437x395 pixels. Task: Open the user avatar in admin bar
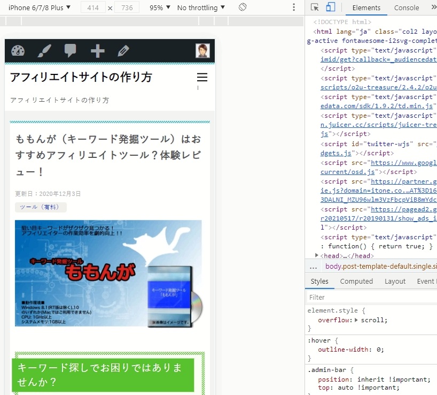(202, 51)
